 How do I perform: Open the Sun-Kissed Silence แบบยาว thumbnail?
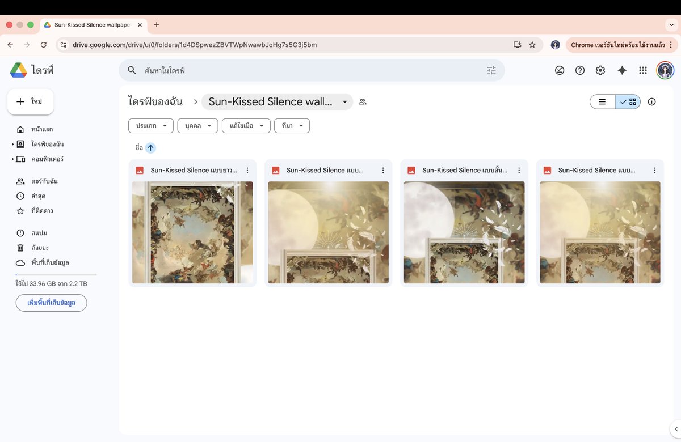click(192, 232)
